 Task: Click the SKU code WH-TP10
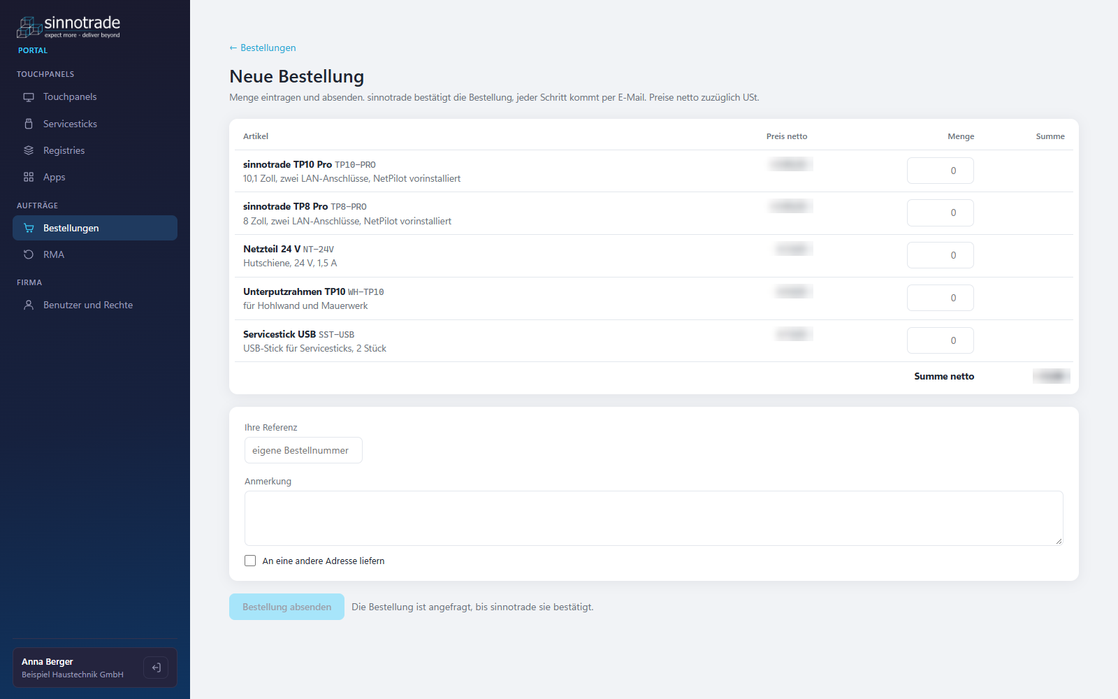tap(366, 292)
